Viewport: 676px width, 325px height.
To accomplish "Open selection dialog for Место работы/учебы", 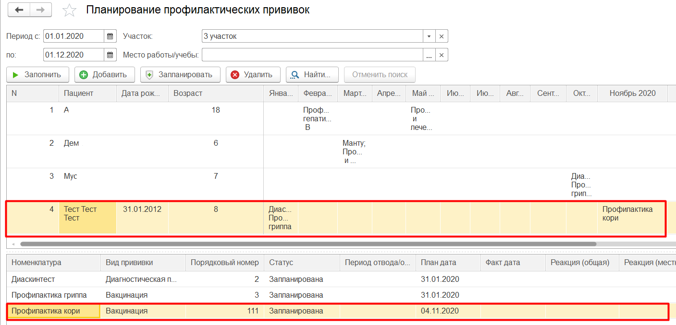I will click(429, 55).
